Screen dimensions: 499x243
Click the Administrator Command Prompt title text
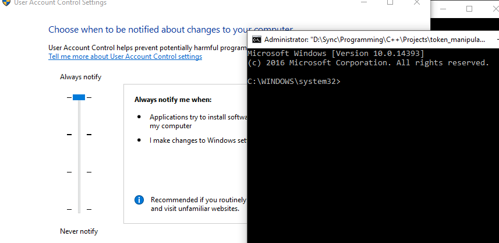pos(374,40)
